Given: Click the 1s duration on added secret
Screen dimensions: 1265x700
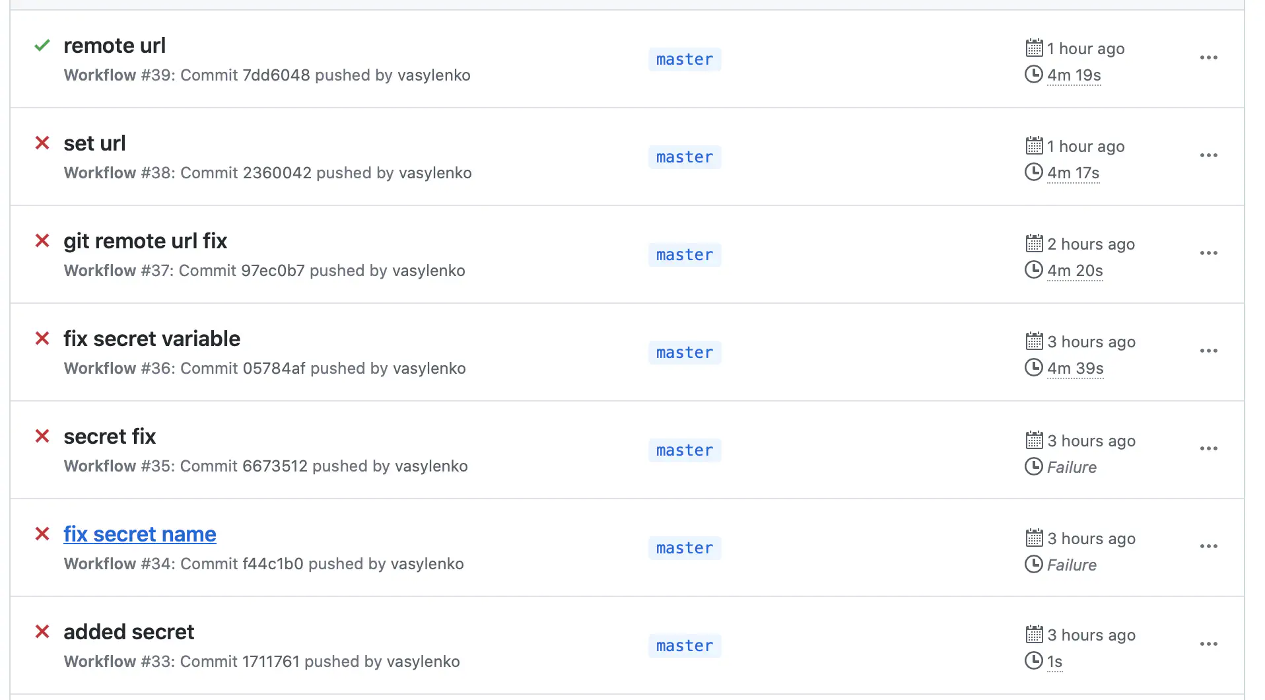Looking at the screenshot, I should [x=1053, y=661].
